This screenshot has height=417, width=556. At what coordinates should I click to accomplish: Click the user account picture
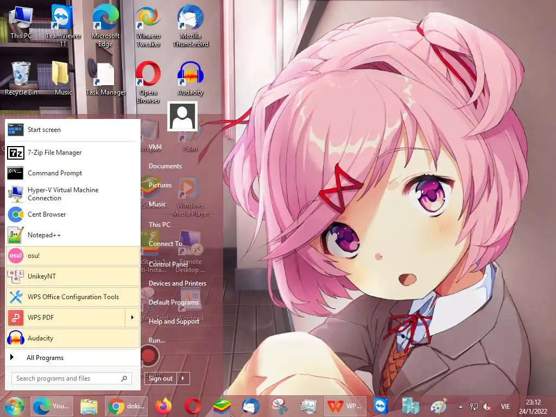click(182, 116)
